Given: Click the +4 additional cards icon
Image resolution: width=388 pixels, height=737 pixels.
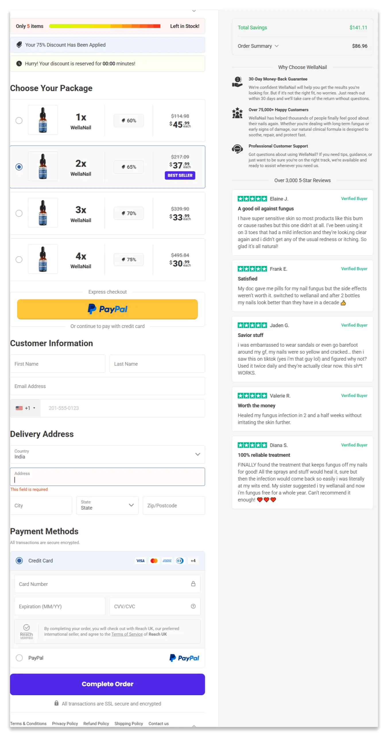Looking at the screenshot, I should pyautogui.click(x=193, y=560).
